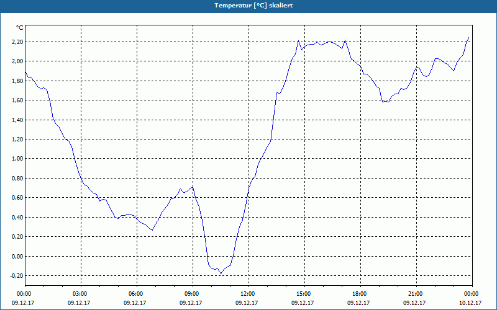Pick the '1,40' y-axis value

[17, 120]
